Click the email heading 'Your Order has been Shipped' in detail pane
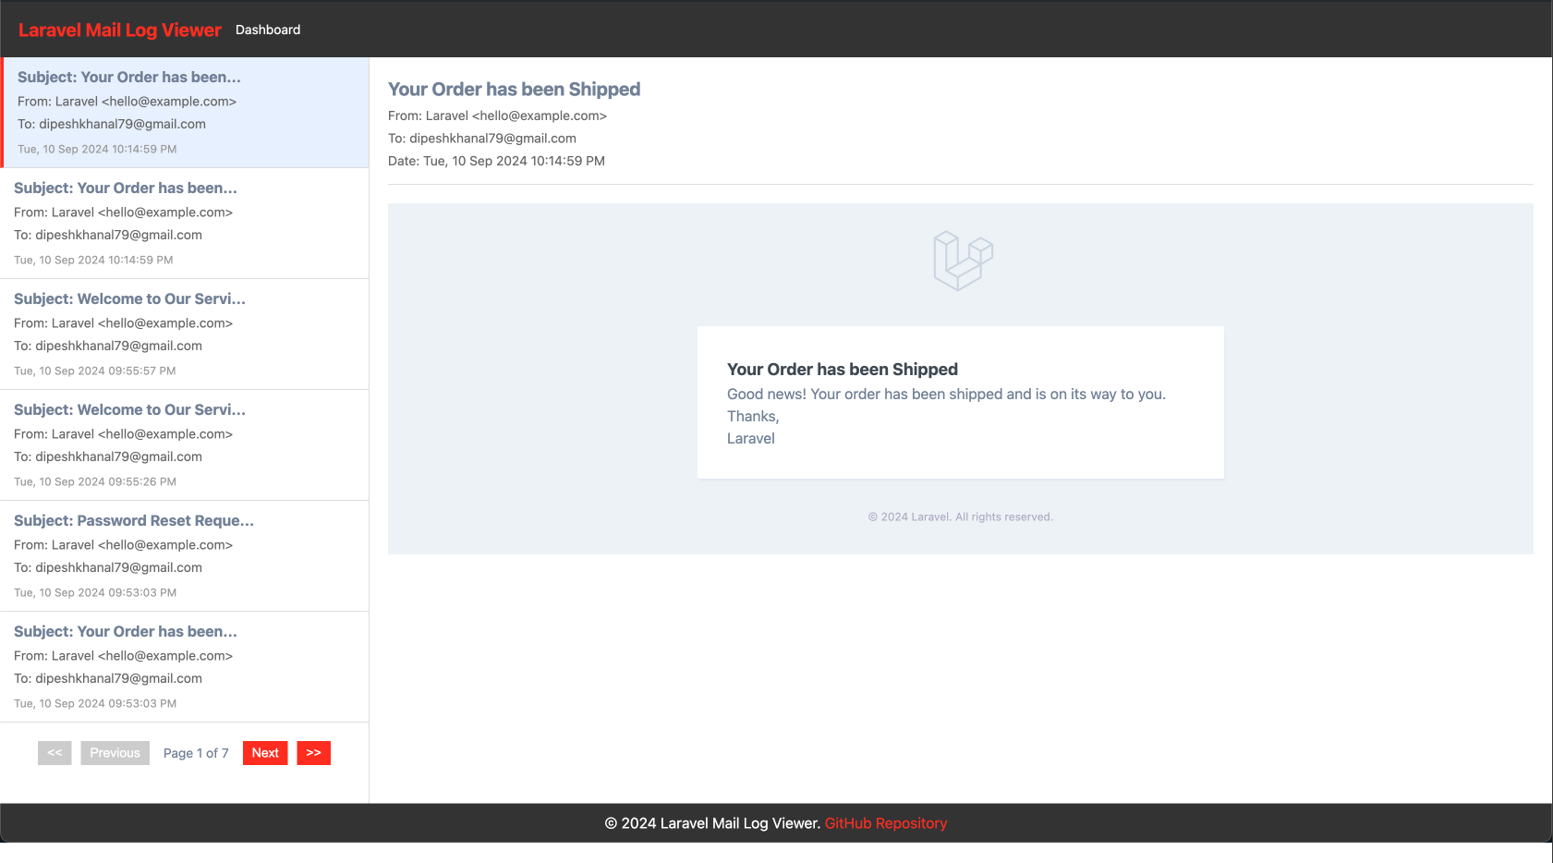 pos(514,90)
